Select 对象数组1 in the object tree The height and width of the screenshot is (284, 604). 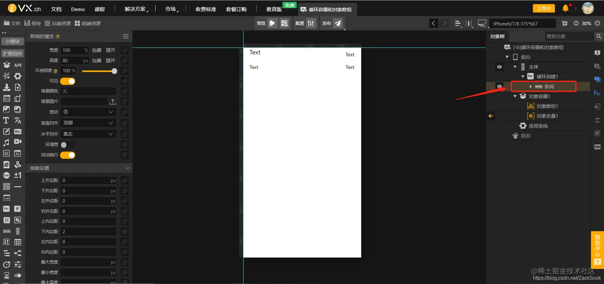tap(547, 106)
